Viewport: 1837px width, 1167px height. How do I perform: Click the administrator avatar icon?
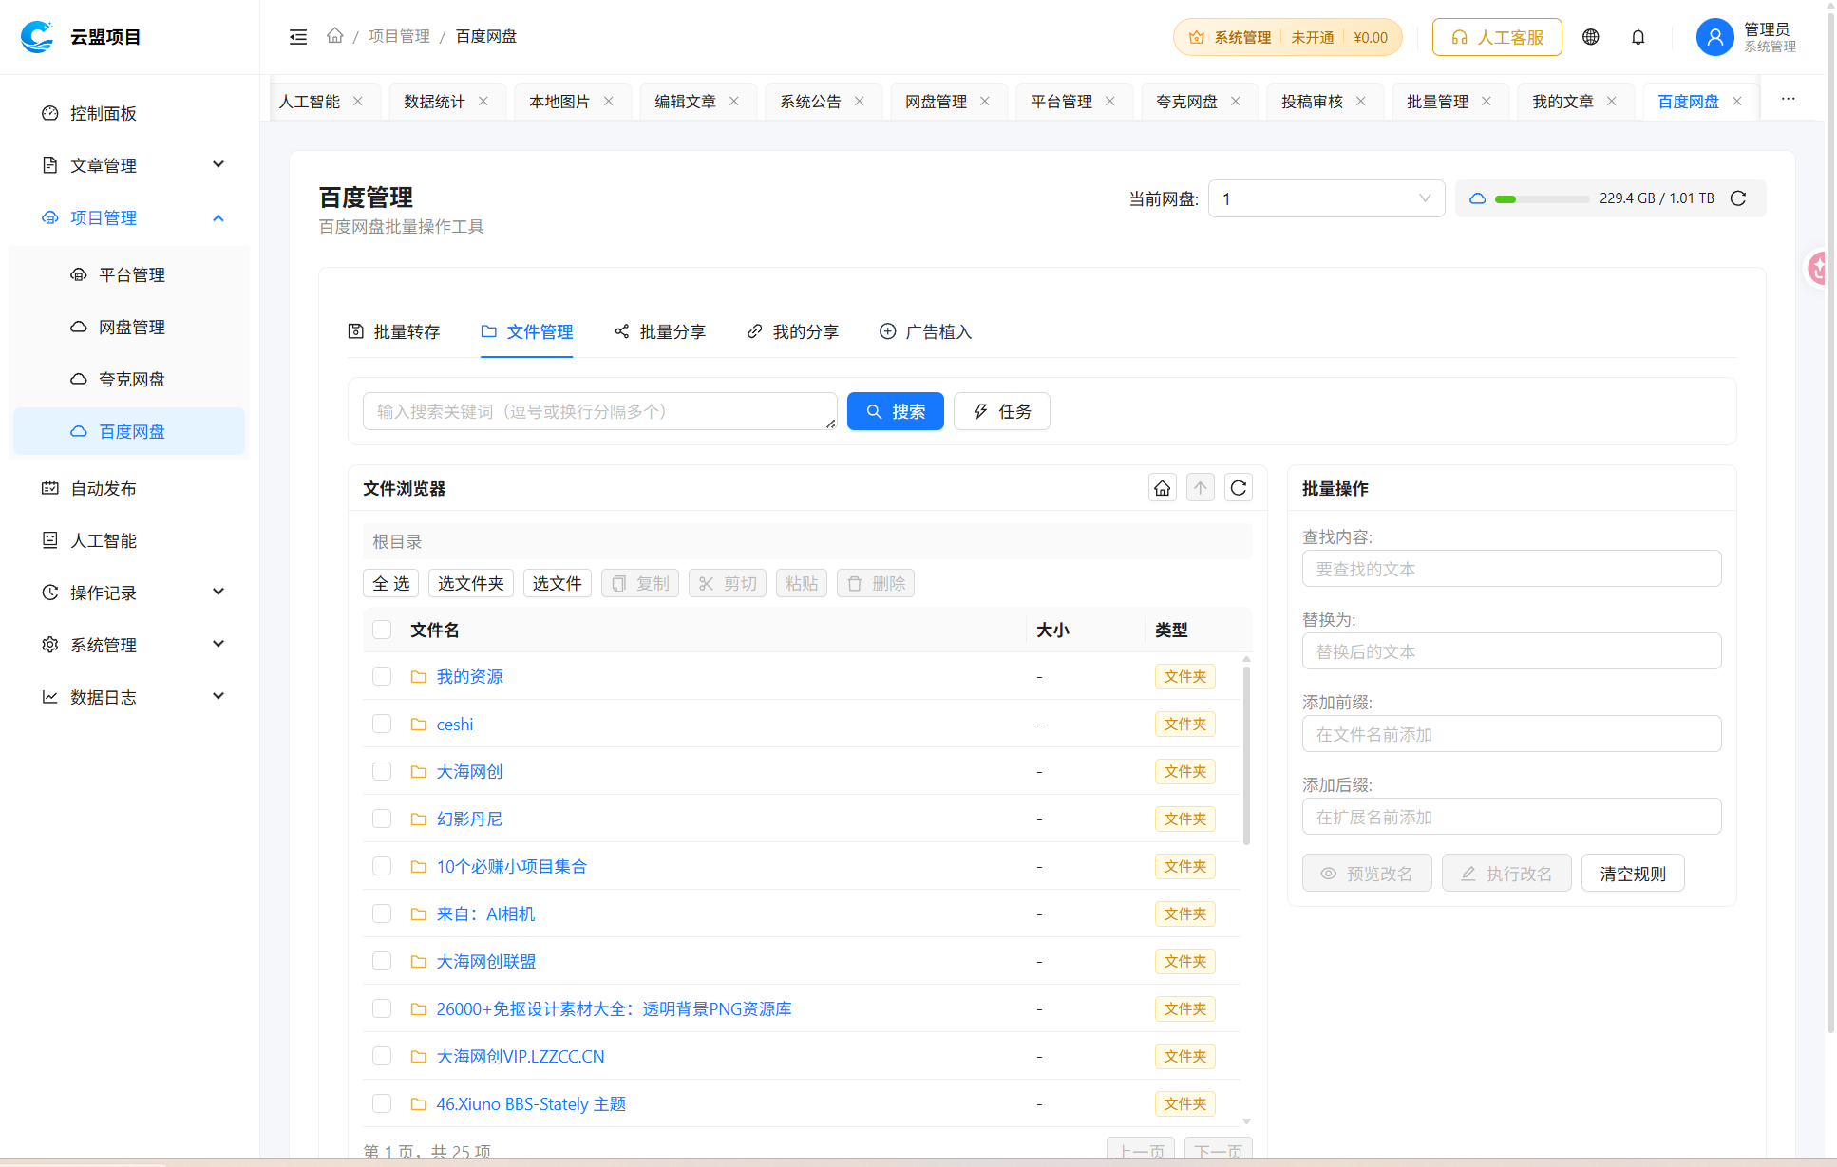[1715, 37]
